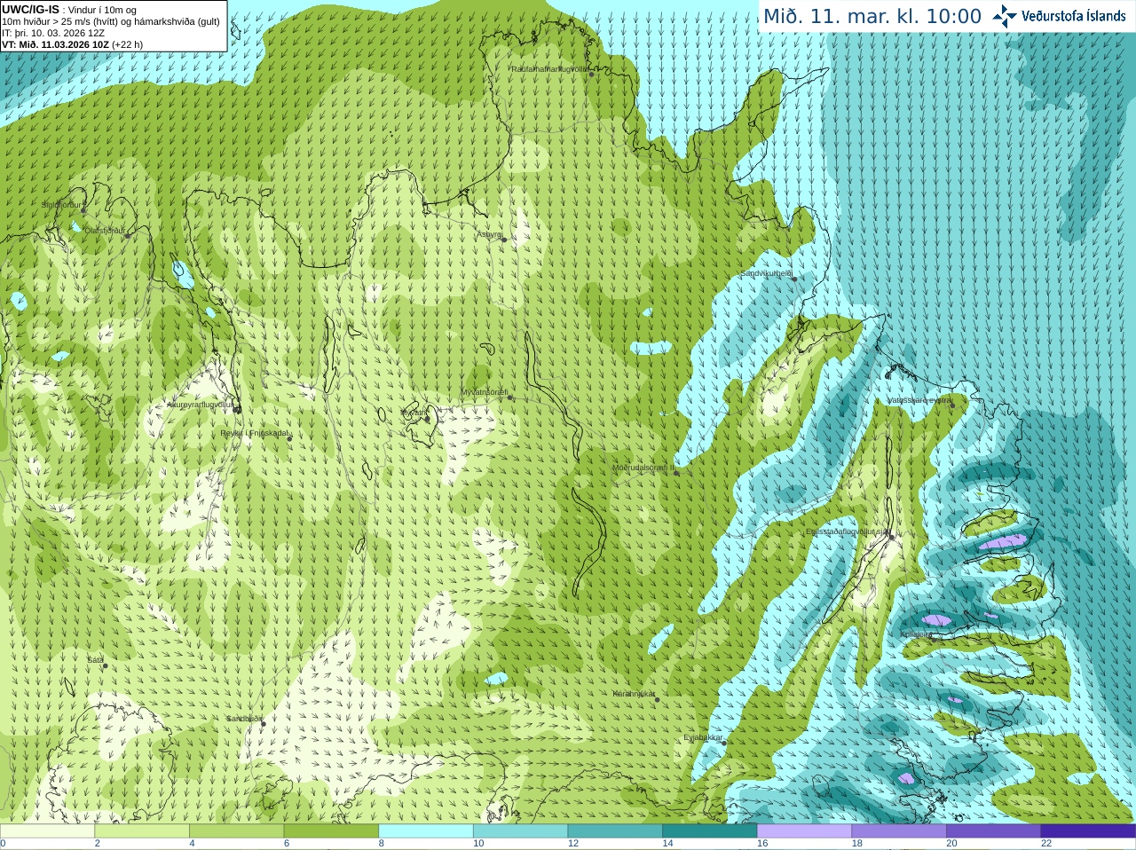This screenshot has height=850, width=1136.
Task: Click the Veðurstofa Íslands logo icon
Action: 1004,15
